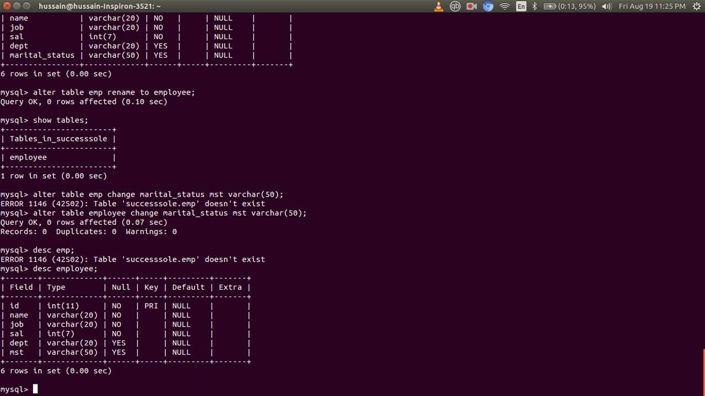The width and height of the screenshot is (705, 396).
Task: Click the '6 rows in set' line below the lower table
Action: [x=56, y=371]
